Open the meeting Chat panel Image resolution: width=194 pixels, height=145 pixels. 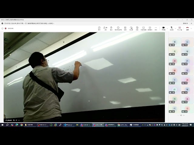point(99,28)
